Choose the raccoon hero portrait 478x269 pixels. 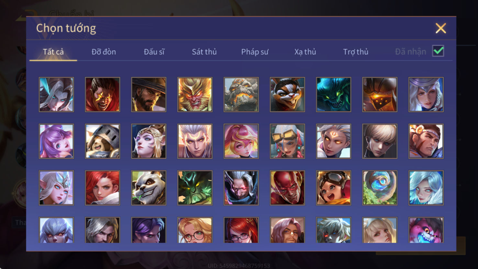[287, 95]
